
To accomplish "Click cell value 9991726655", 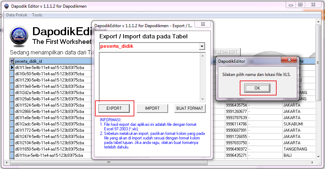I will pos(236,136).
